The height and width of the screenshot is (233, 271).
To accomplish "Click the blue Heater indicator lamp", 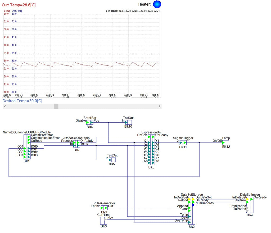I will click(x=157, y=4).
